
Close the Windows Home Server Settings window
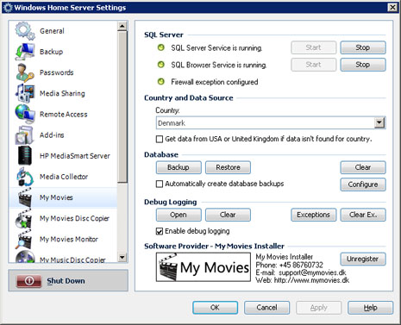pos(392,7)
